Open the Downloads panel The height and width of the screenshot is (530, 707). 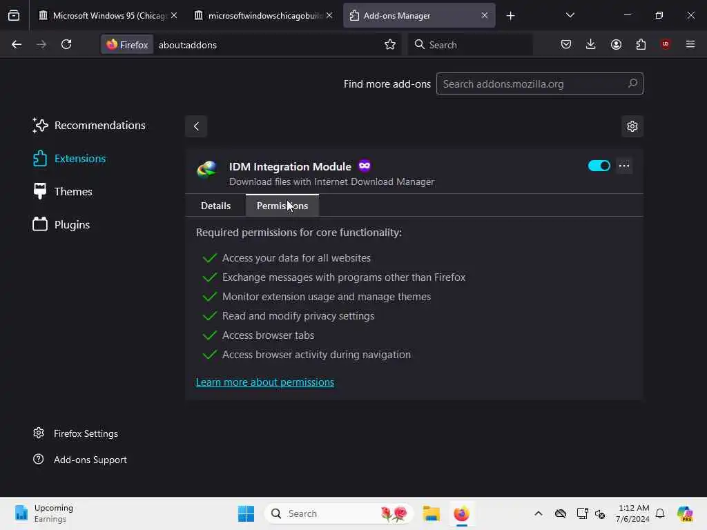coord(591,44)
